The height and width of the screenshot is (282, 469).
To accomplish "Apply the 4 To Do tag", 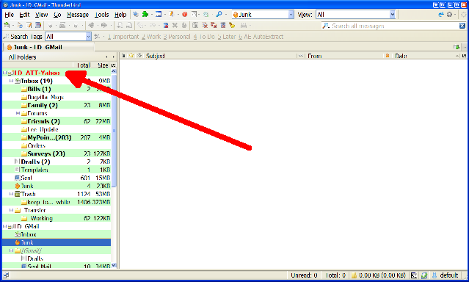I will pyautogui.click(x=204, y=37).
